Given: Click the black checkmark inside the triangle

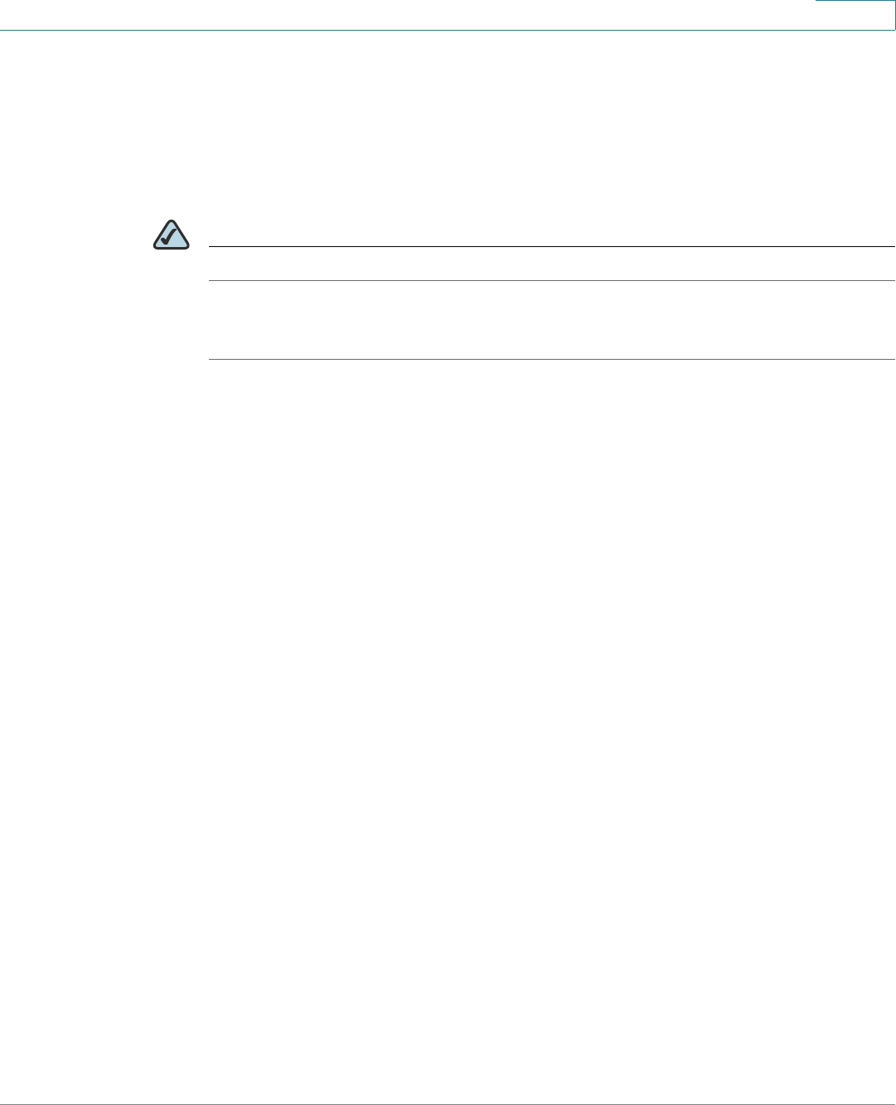Looking at the screenshot, I should tap(170, 237).
